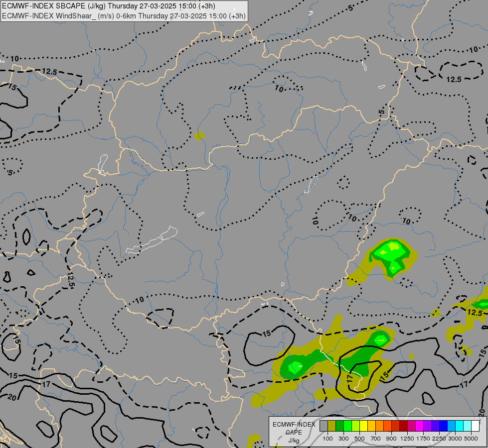The width and height of the screenshot is (488, 448).
Task: Click the 700 legend tick label
Action: pos(376,439)
